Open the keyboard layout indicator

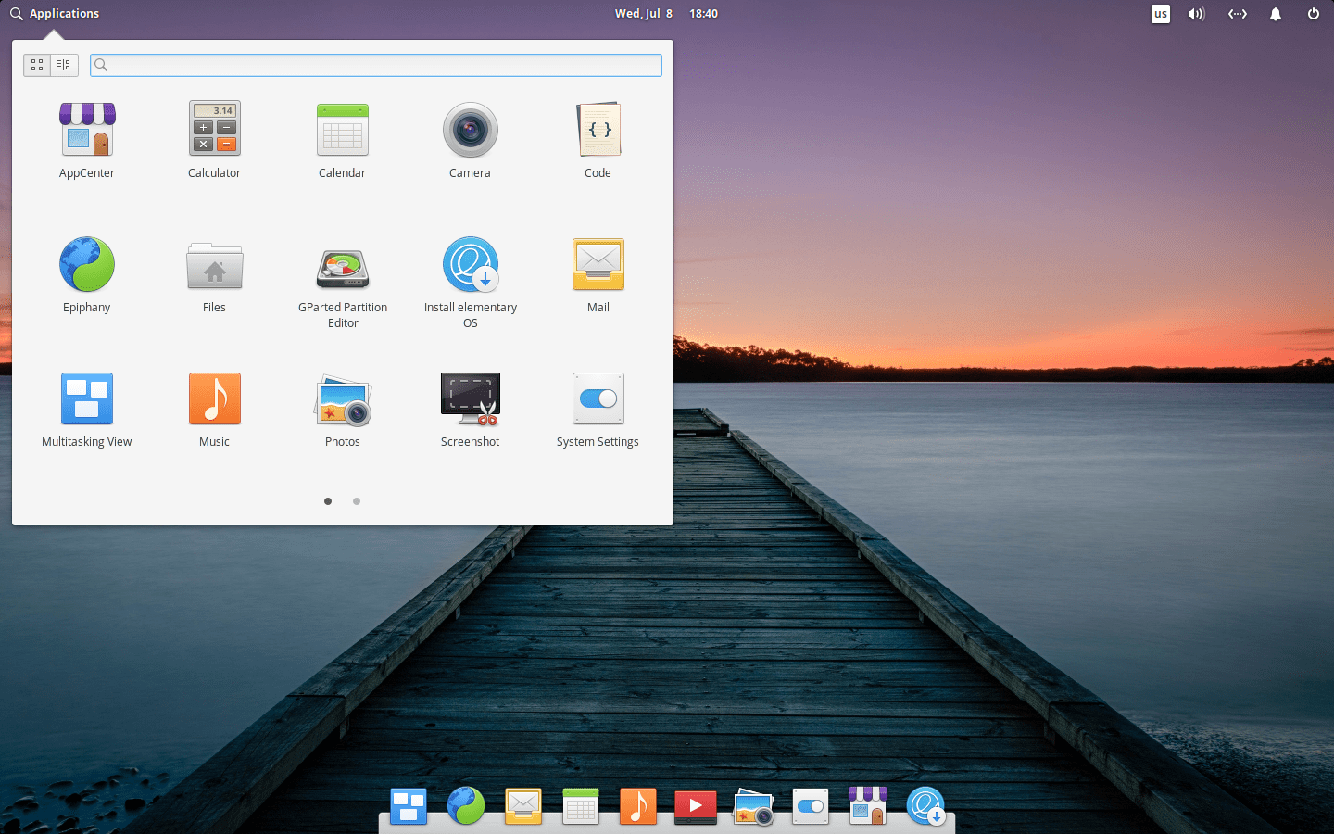click(1161, 14)
